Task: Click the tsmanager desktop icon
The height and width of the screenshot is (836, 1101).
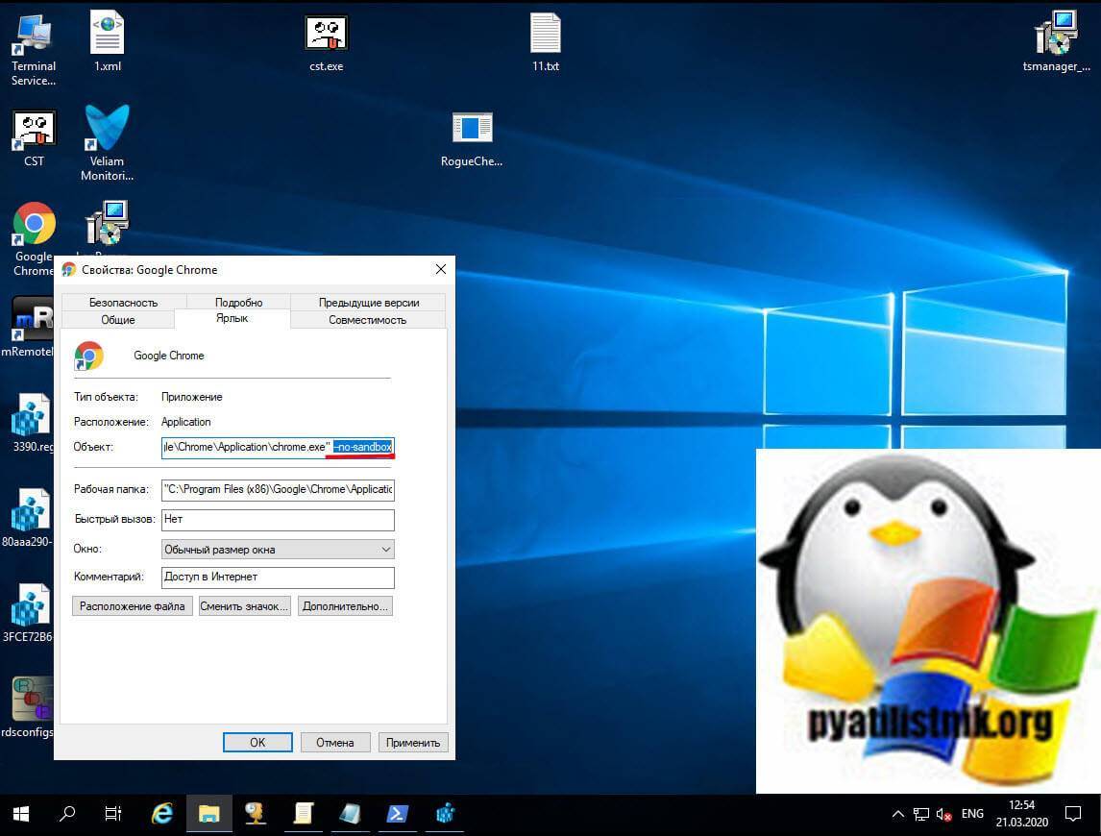Action: pyautogui.click(x=1056, y=38)
